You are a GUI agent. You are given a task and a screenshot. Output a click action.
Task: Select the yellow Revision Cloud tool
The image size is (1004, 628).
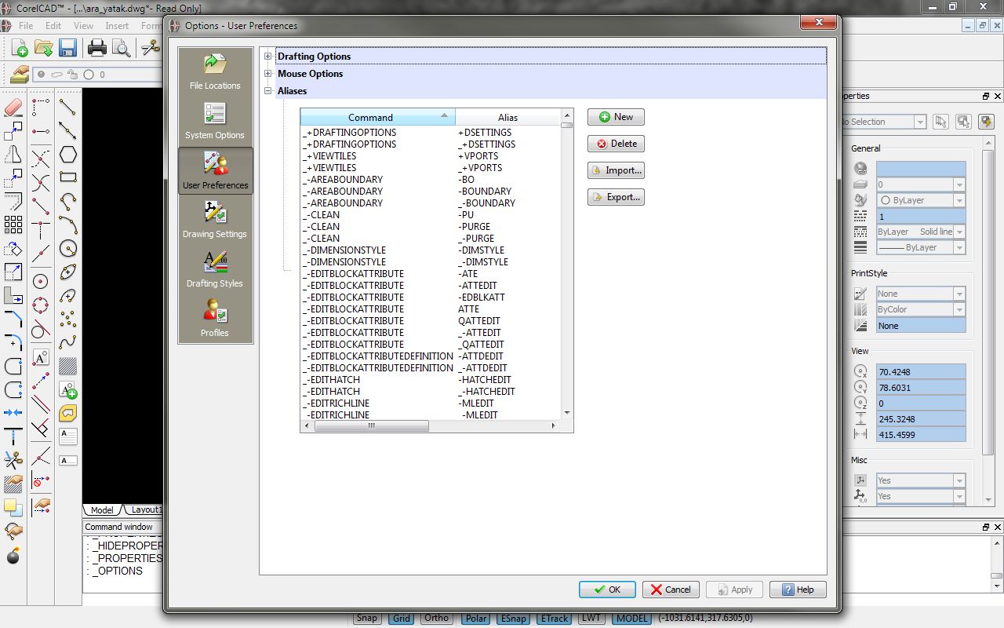(x=68, y=413)
